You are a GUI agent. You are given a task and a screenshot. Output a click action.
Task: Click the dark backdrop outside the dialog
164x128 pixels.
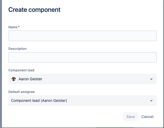point(1,65)
